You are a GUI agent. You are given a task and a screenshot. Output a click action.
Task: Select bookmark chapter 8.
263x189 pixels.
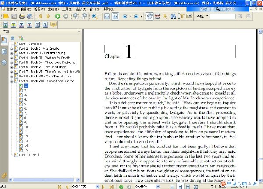(x=25, y=118)
